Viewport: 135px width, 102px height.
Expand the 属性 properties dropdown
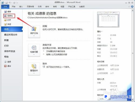pos(100,31)
